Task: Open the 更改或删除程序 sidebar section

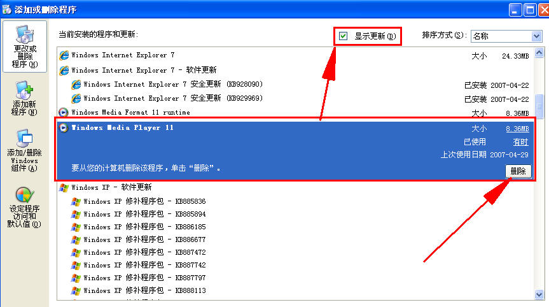Action: (x=25, y=46)
